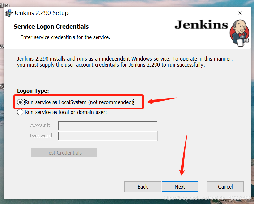
Task: Click the Test Credentials button
Action: click(x=64, y=152)
